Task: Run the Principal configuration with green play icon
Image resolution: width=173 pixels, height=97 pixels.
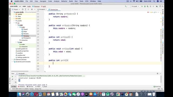Action: click(142, 6)
